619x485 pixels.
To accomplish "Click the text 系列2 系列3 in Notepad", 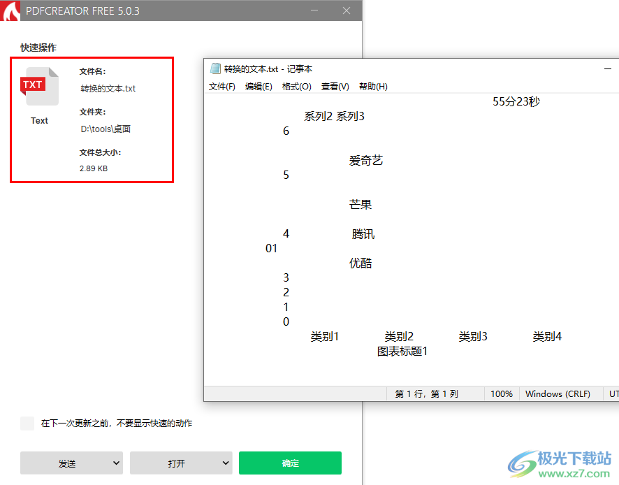I will (334, 116).
